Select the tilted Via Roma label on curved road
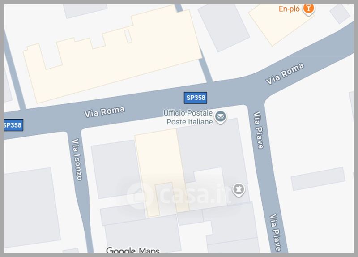 pyautogui.click(x=285, y=73)
